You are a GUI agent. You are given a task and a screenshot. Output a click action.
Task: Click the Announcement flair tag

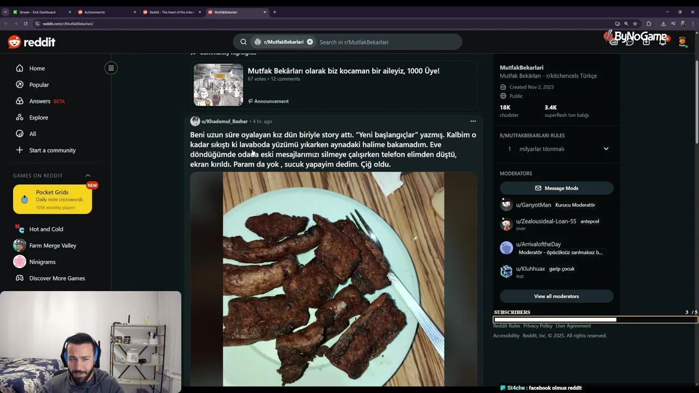coord(268,101)
